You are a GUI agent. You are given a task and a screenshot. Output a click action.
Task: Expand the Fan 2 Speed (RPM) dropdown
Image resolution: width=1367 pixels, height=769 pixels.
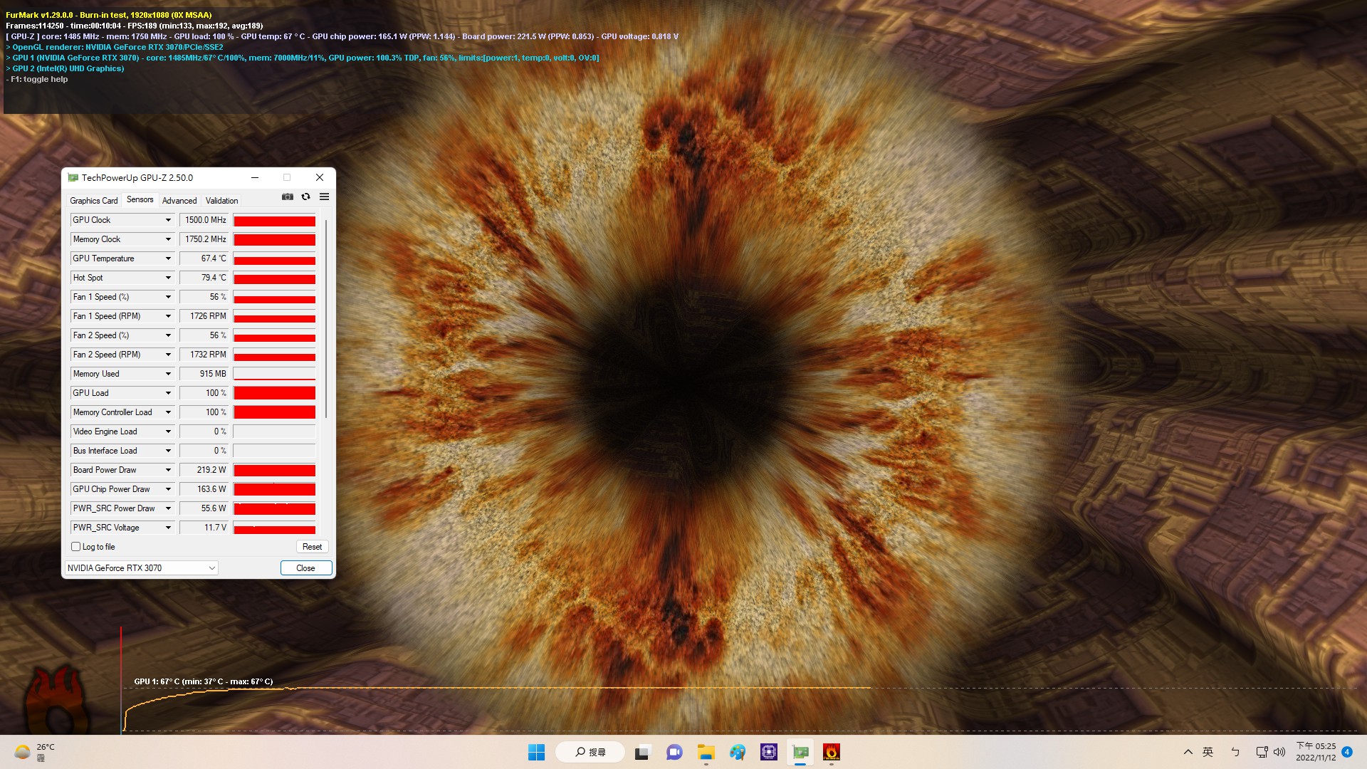168,355
